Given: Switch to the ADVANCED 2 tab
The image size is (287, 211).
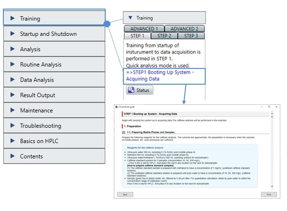Looking at the screenshot, I should (184, 29).
